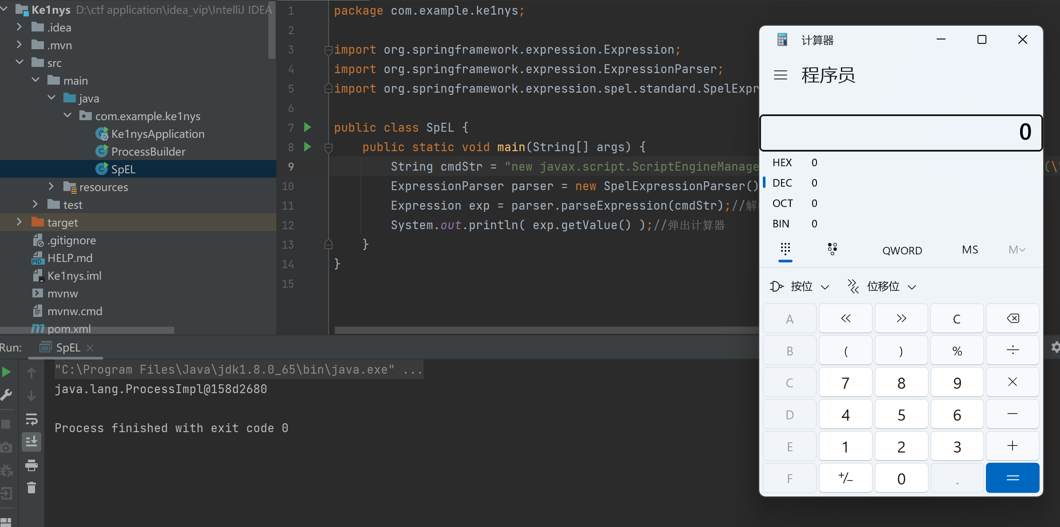Viewport: 1060px width, 527px height.
Task: Click the run gutter arrow beside main method
Action: (x=307, y=147)
